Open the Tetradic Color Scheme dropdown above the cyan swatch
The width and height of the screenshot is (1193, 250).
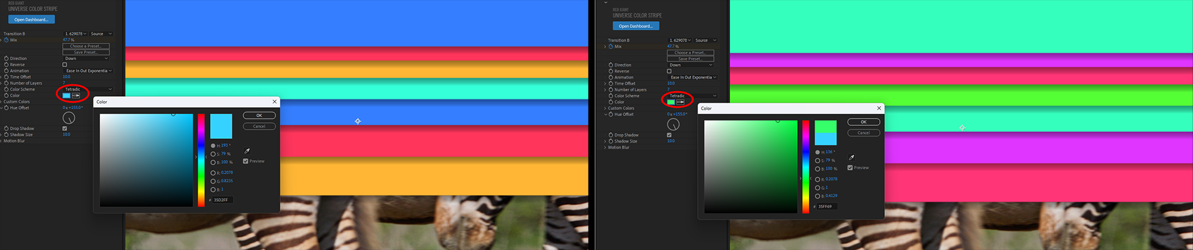click(x=88, y=89)
